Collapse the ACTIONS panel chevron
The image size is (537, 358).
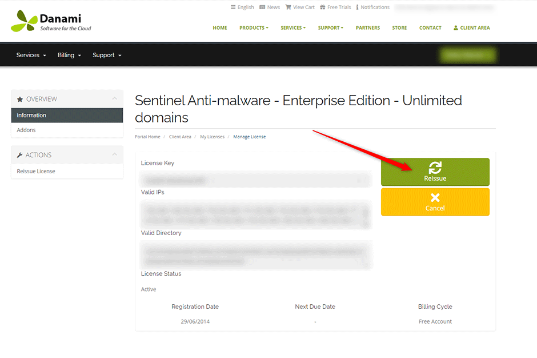pyautogui.click(x=115, y=154)
